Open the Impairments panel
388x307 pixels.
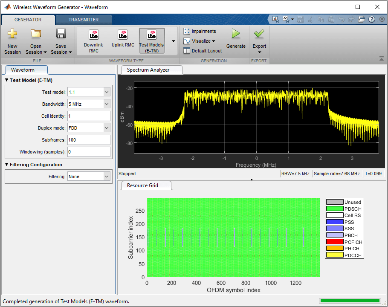pos(200,31)
